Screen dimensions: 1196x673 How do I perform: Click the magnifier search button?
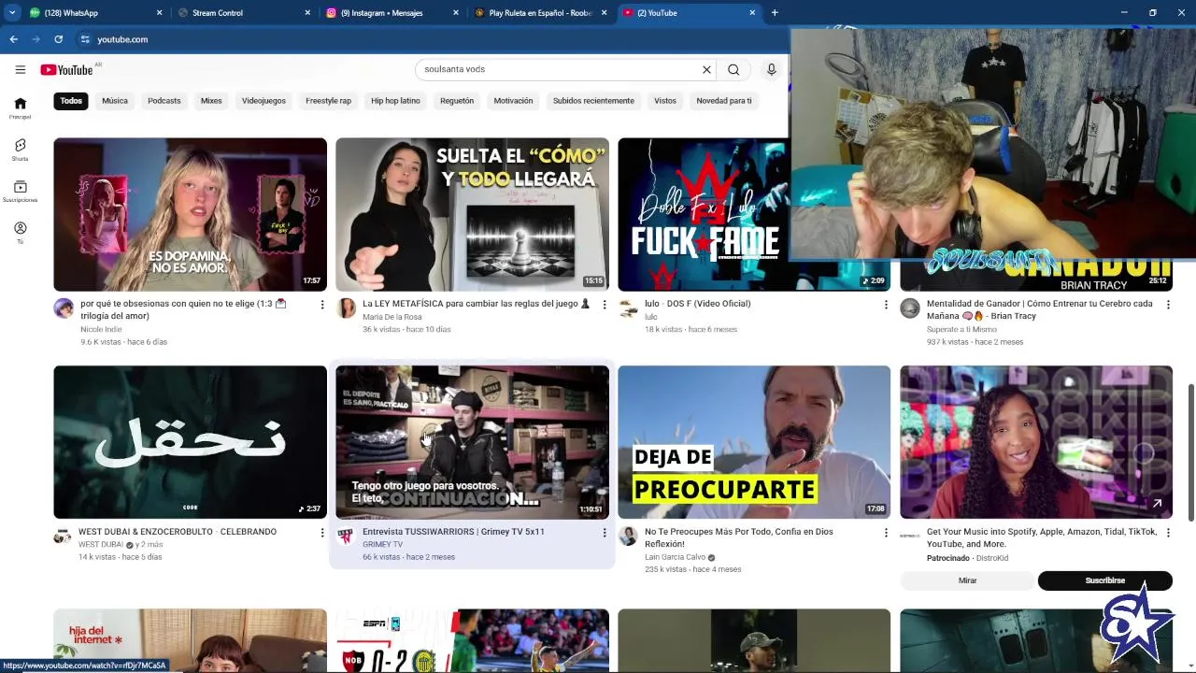pyautogui.click(x=733, y=69)
